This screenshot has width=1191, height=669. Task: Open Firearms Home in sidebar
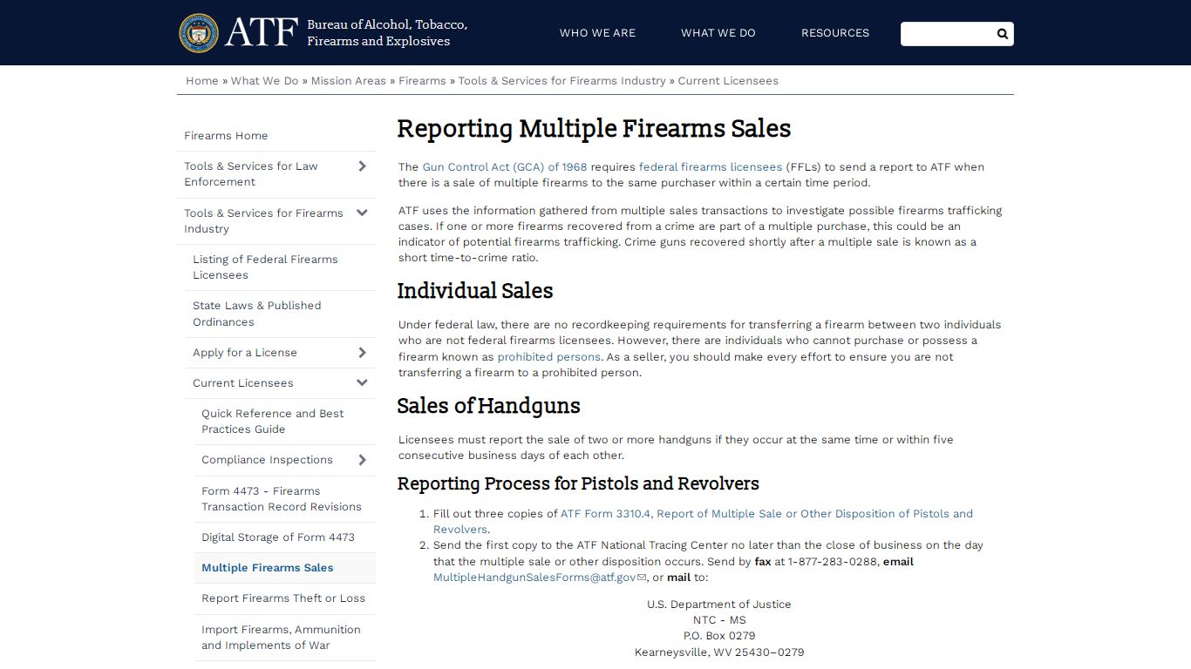[226, 136]
